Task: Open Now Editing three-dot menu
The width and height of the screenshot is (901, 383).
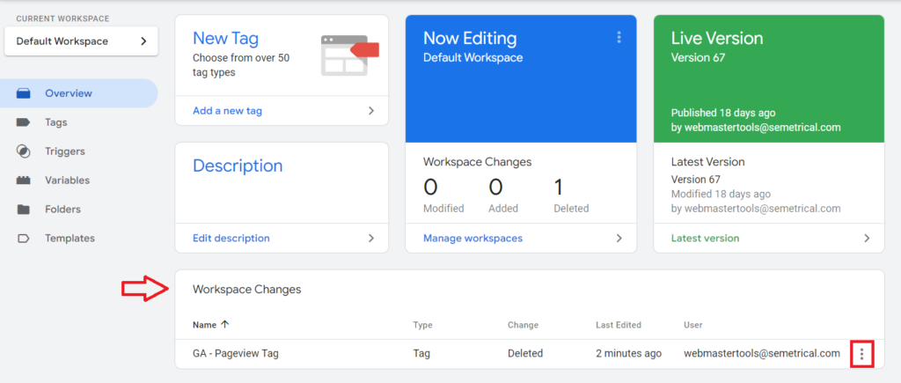Action: tap(619, 37)
